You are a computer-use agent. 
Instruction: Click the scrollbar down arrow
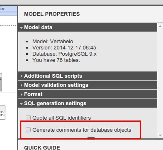160,135
